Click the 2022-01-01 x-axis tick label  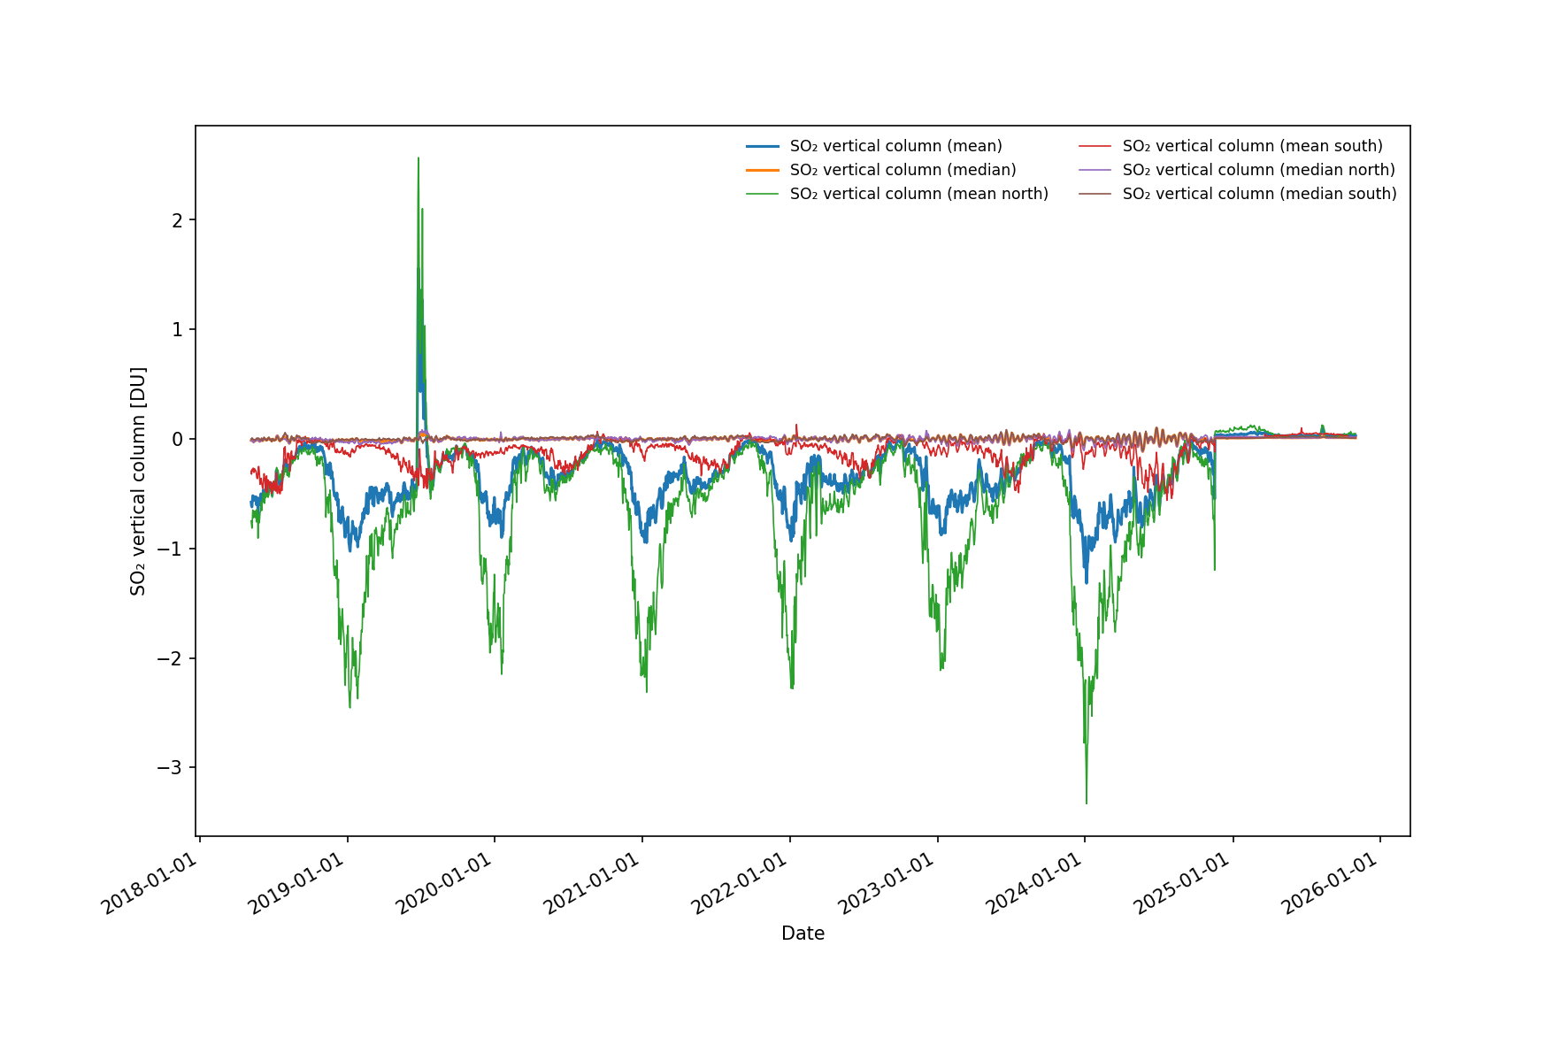click(741, 883)
